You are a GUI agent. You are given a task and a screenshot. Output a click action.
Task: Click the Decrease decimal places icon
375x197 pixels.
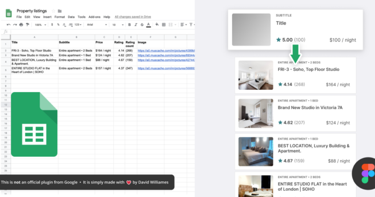pyautogui.click(x=64, y=25)
